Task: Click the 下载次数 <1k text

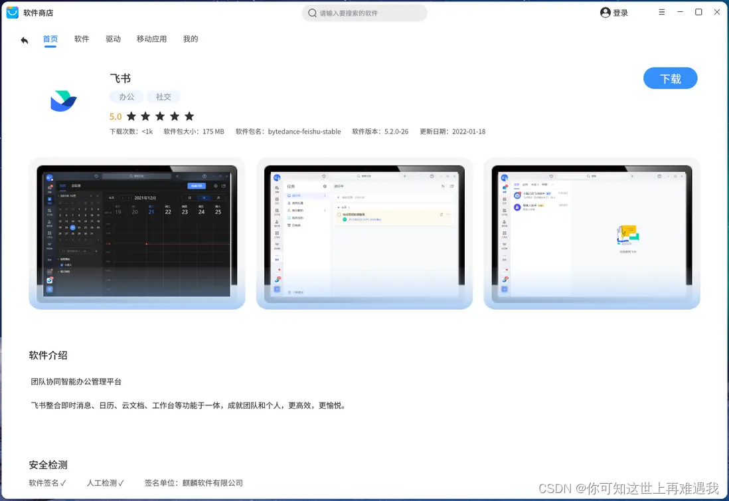Action: (131, 132)
